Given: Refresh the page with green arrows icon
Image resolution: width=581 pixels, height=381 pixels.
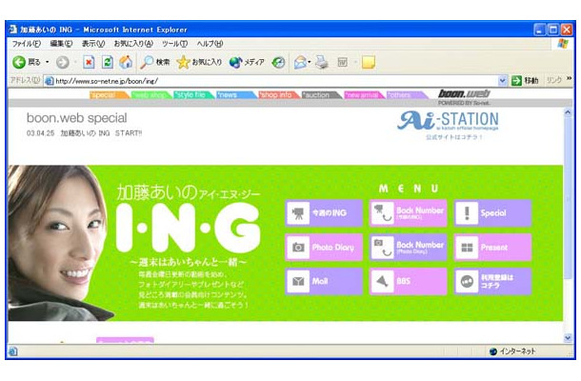Looking at the screenshot, I should [107, 62].
